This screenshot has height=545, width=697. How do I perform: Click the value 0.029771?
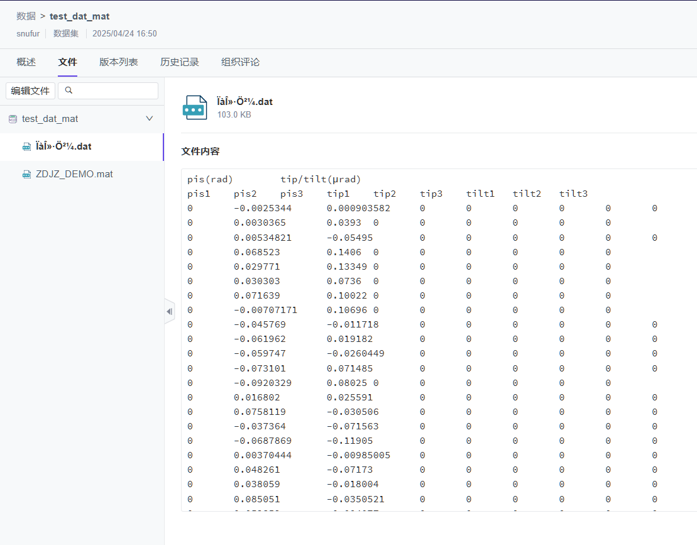[257, 267]
